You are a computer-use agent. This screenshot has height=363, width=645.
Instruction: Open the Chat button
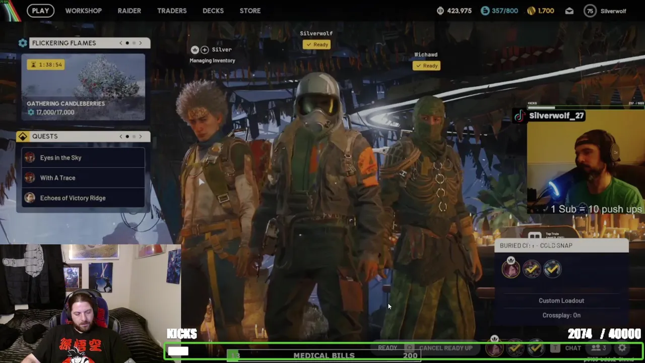pyautogui.click(x=573, y=348)
